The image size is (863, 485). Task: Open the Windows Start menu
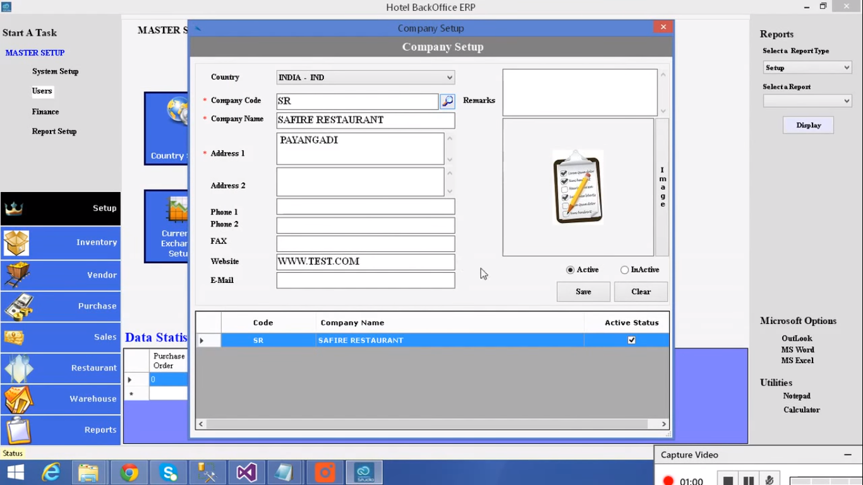pyautogui.click(x=15, y=472)
